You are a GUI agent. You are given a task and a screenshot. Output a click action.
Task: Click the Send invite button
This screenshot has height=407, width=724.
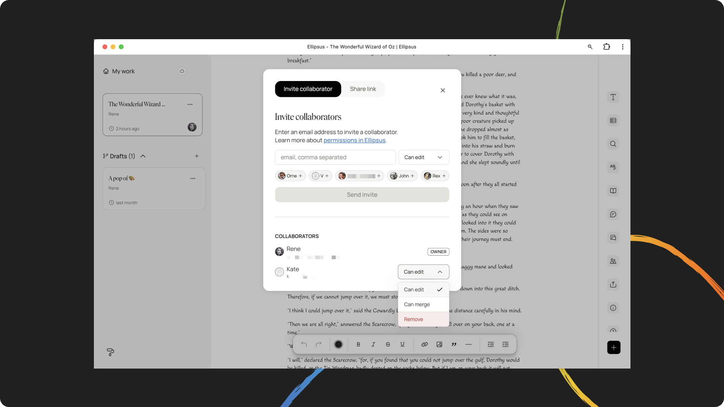(362, 195)
